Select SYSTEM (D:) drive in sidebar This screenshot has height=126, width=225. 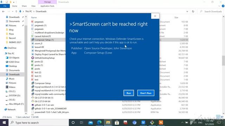(x=14, y=96)
